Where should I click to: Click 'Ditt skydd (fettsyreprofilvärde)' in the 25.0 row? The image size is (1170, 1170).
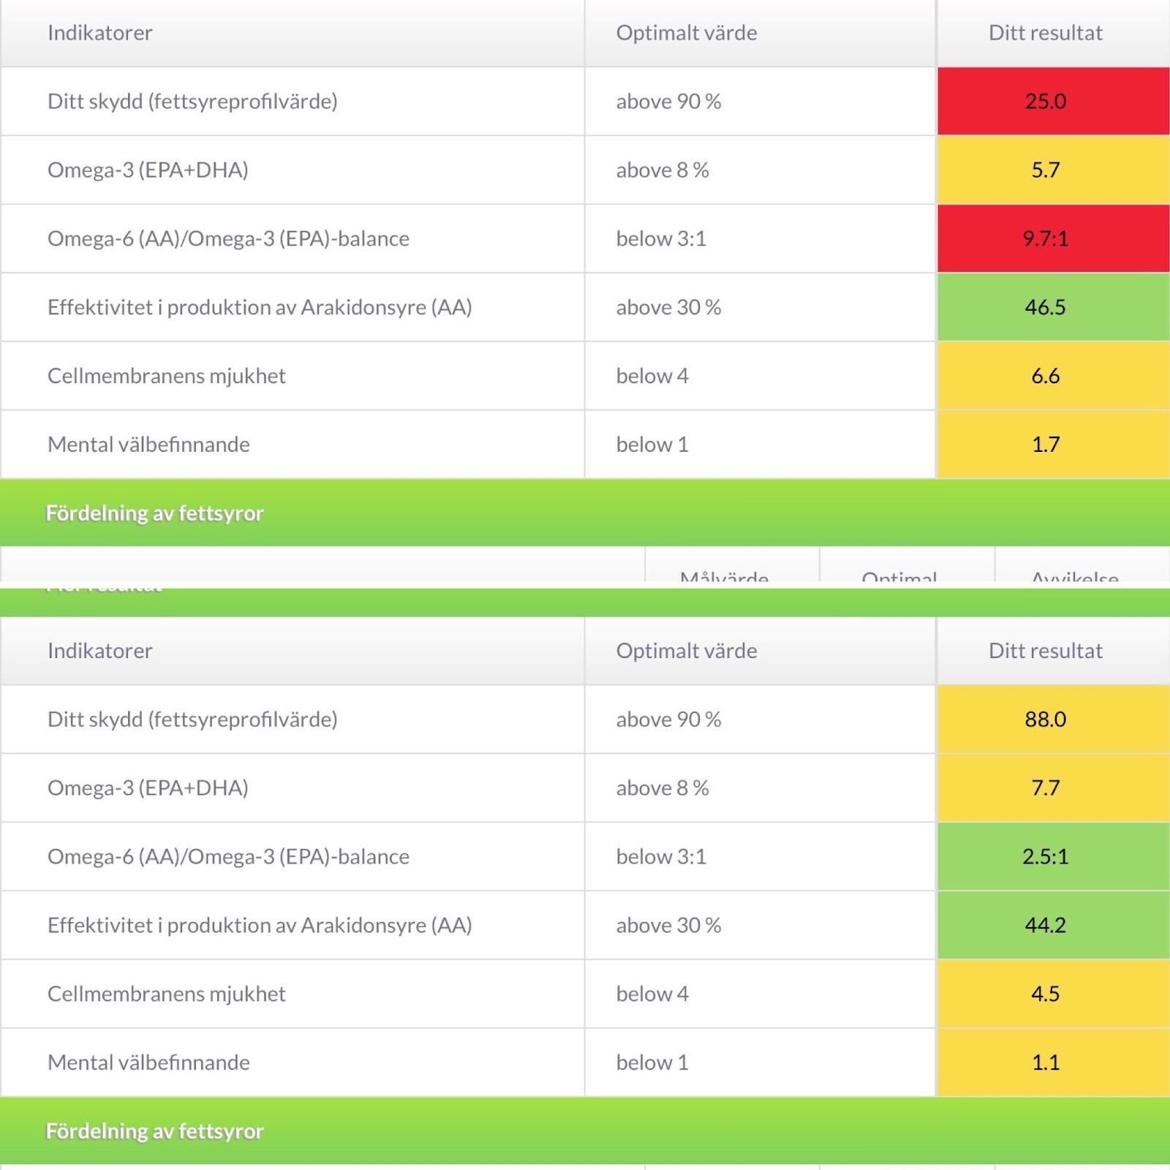pyautogui.click(x=192, y=102)
